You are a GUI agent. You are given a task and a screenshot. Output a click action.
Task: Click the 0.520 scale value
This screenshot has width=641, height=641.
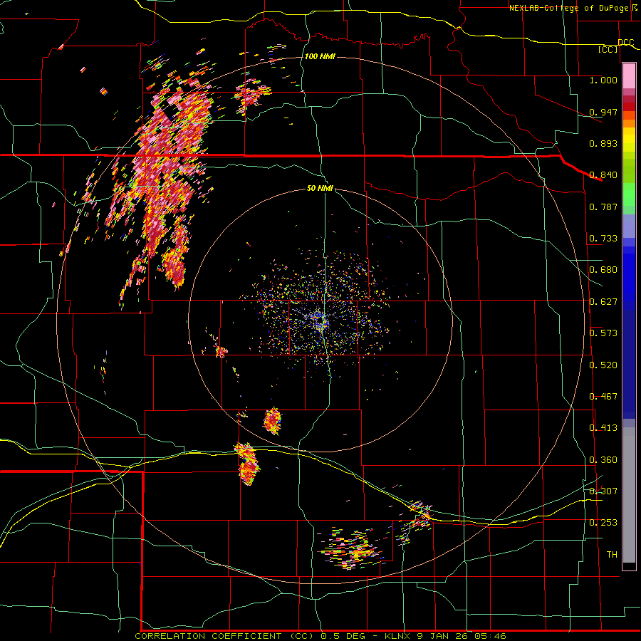coord(603,365)
